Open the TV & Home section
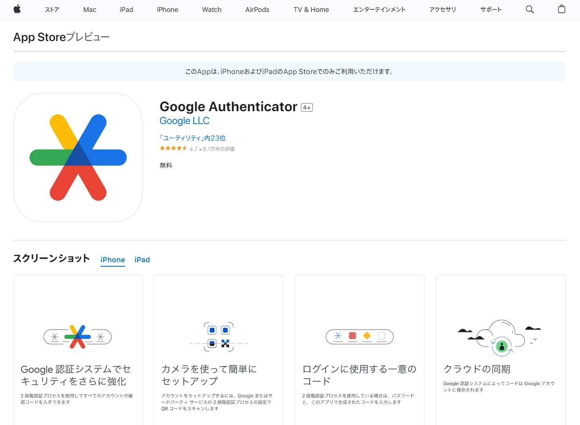The height and width of the screenshot is (425, 580). point(311,9)
